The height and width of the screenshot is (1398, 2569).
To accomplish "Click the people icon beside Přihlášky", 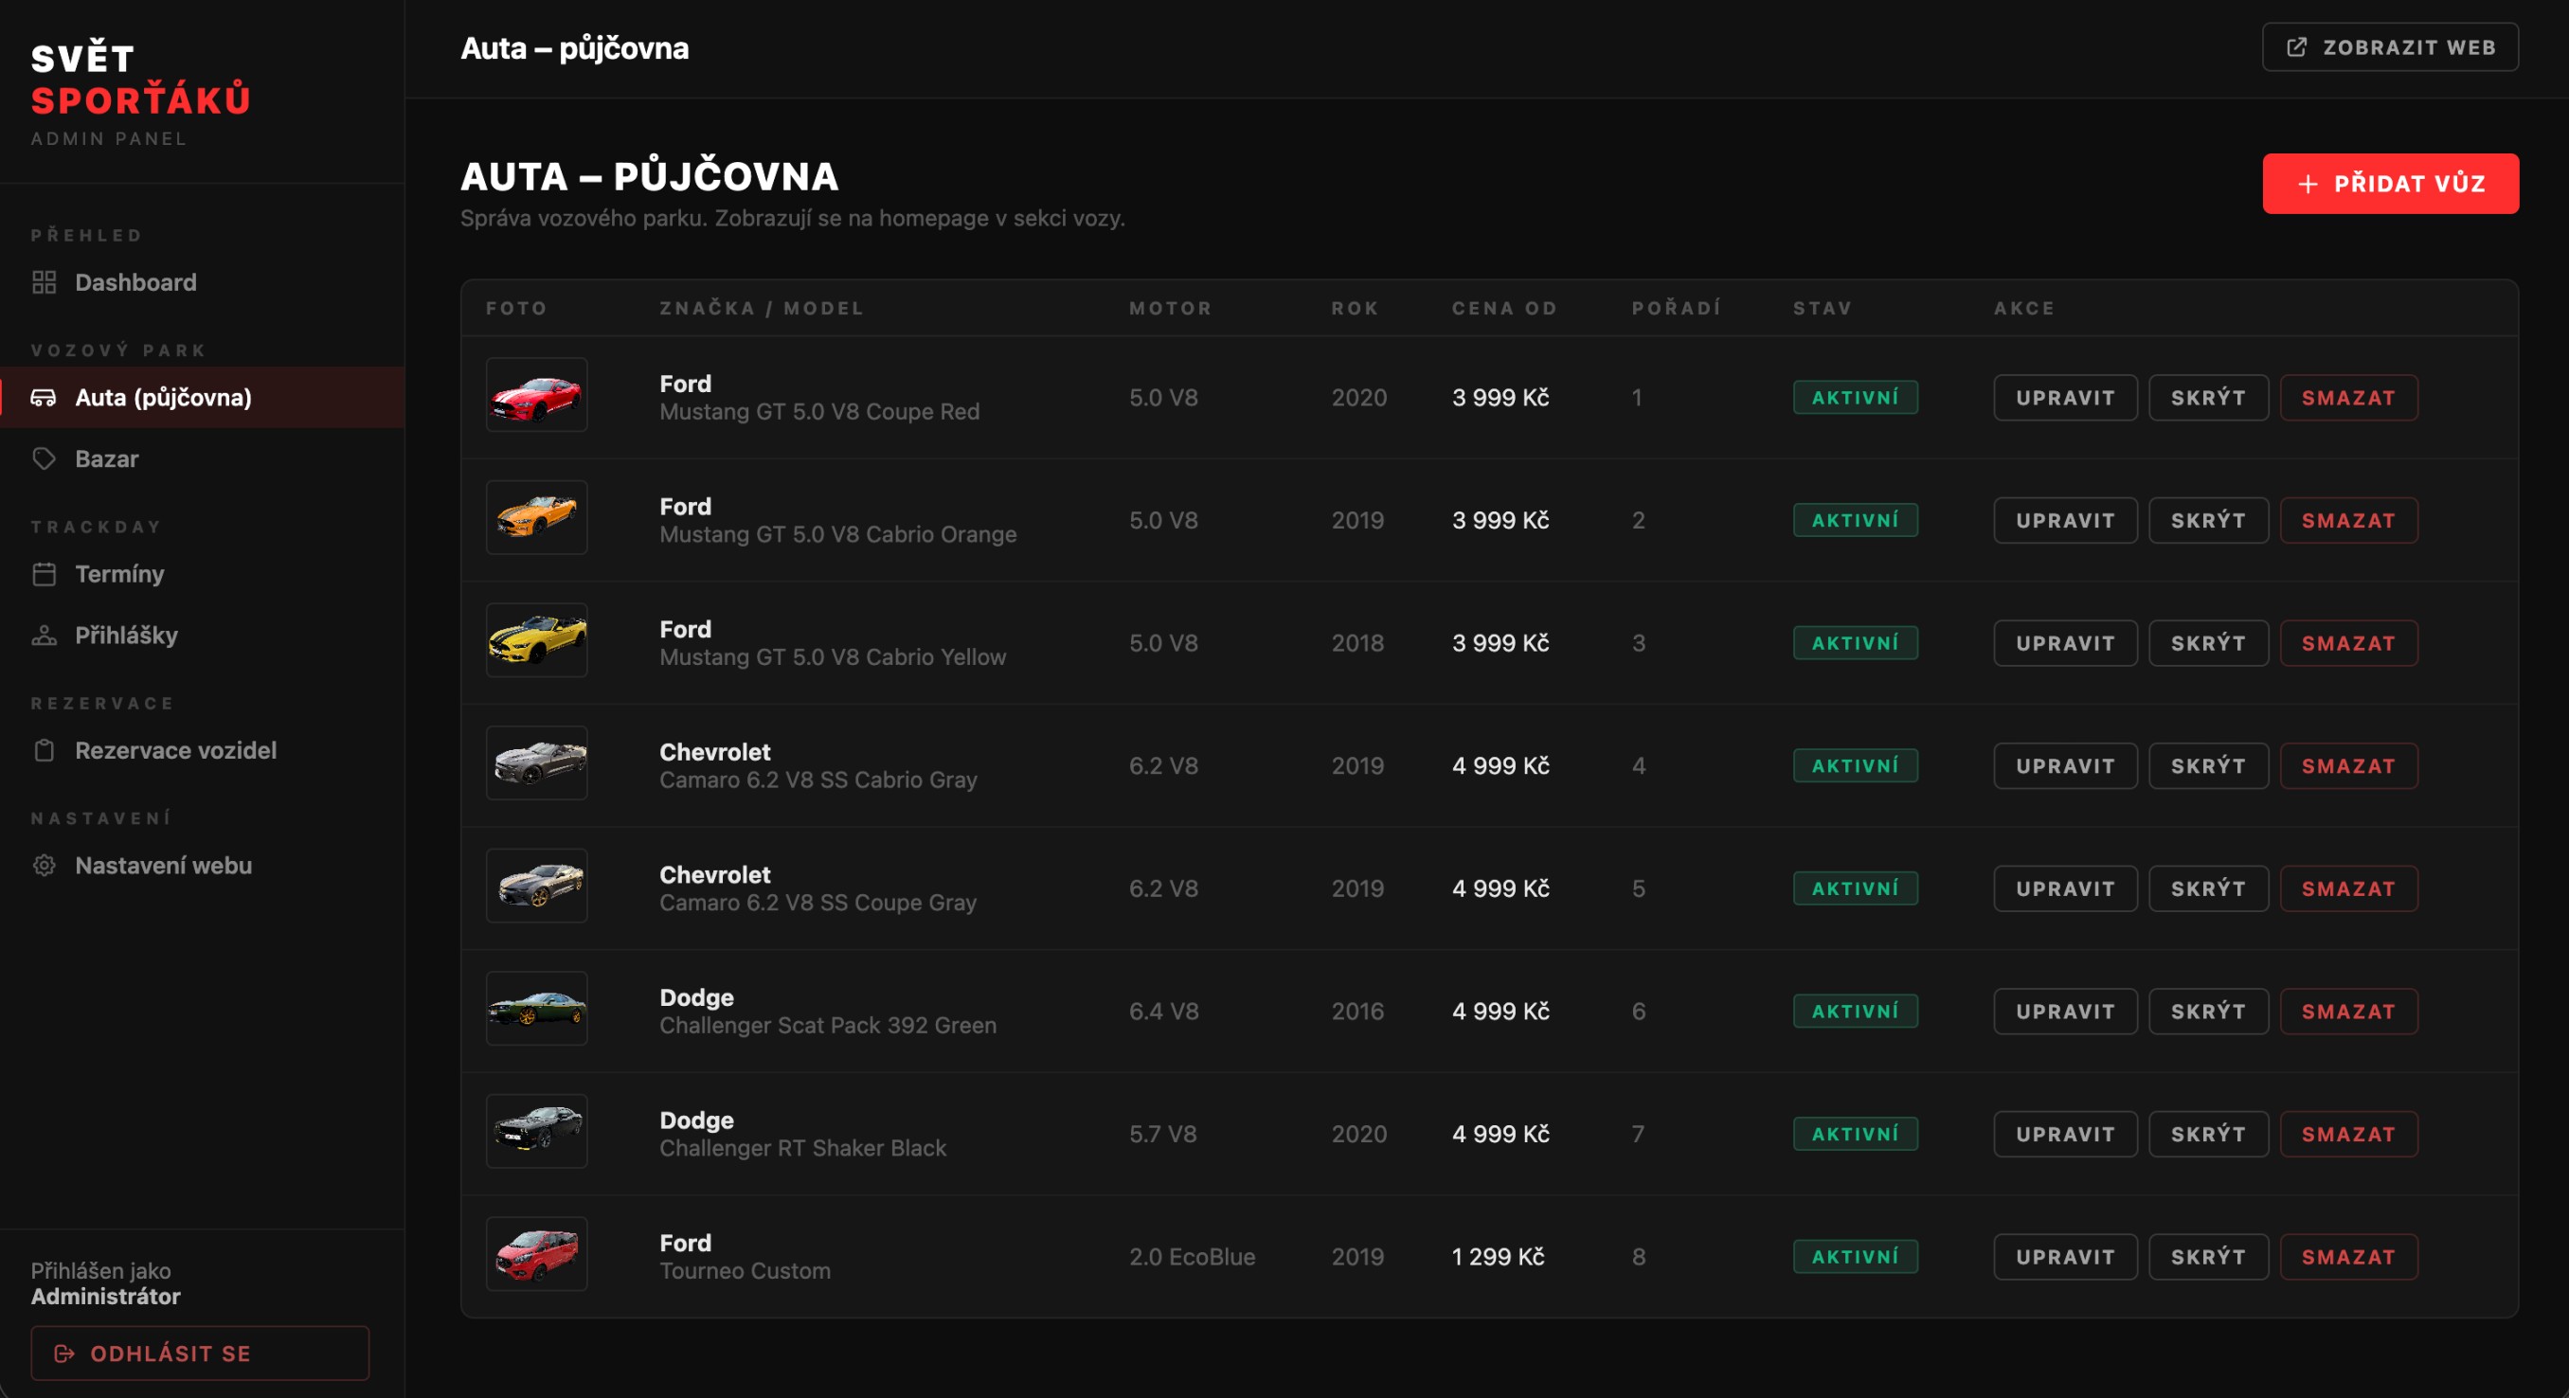I will tap(44, 636).
